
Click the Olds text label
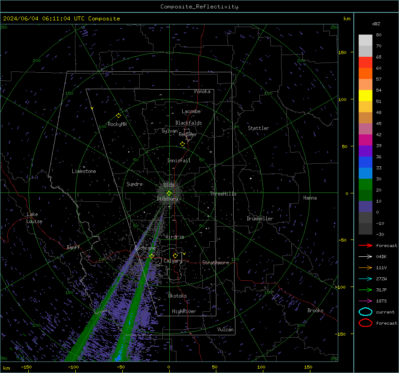point(169,185)
